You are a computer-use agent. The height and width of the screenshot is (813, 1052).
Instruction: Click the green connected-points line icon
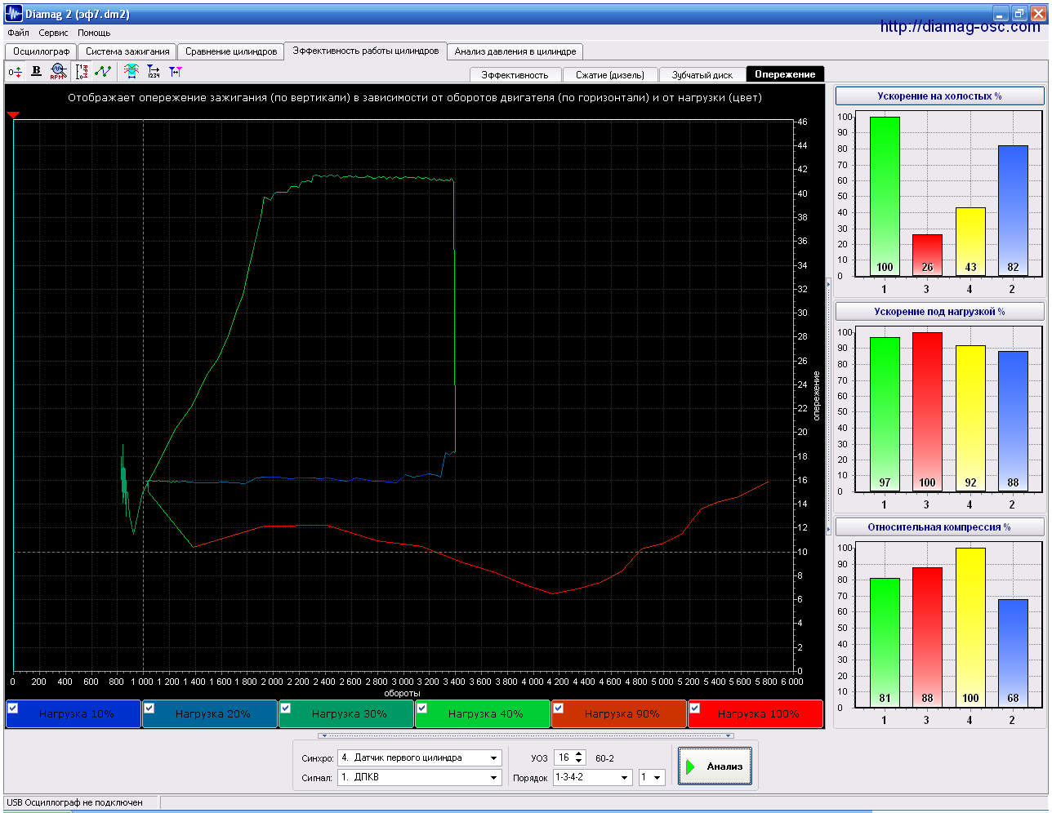(x=103, y=72)
